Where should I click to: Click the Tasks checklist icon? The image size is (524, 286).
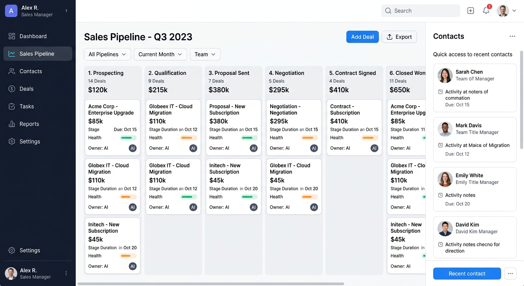click(x=12, y=106)
